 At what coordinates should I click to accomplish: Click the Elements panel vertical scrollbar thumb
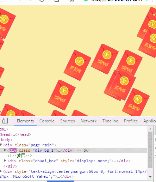click(150, 150)
